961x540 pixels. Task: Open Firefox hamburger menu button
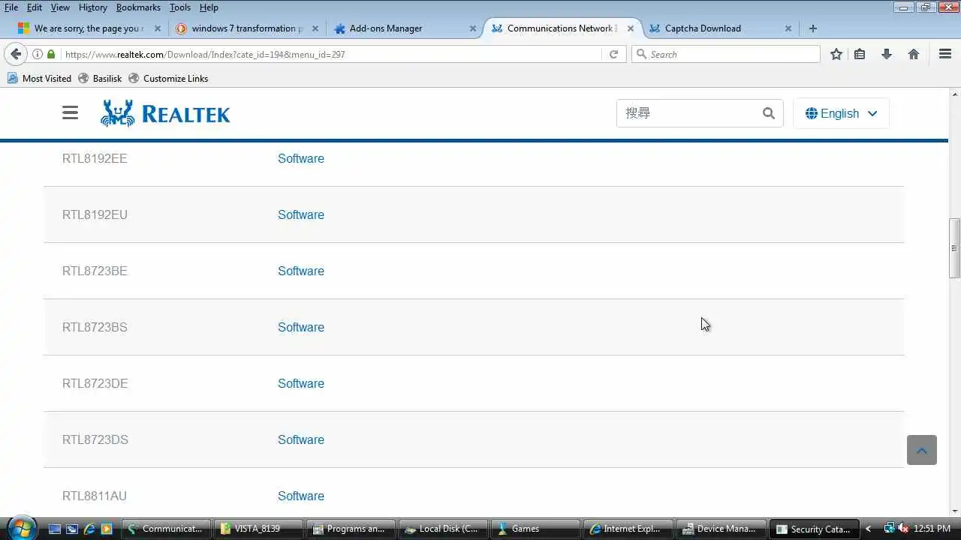pyautogui.click(x=945, y=54)
